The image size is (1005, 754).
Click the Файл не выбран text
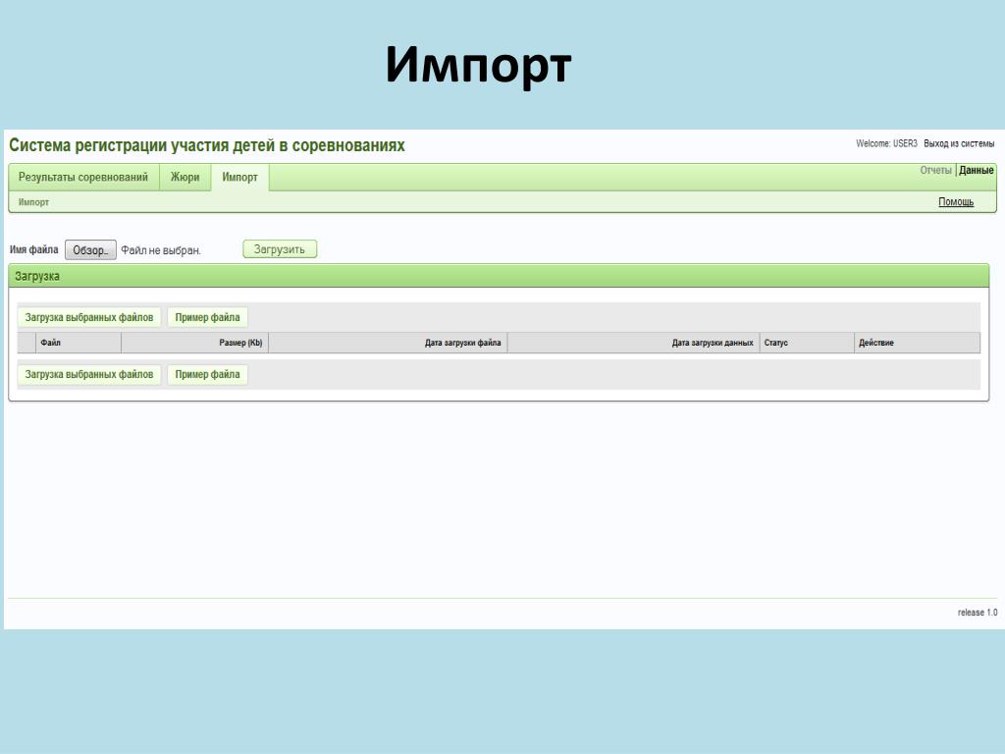(161, 250)
